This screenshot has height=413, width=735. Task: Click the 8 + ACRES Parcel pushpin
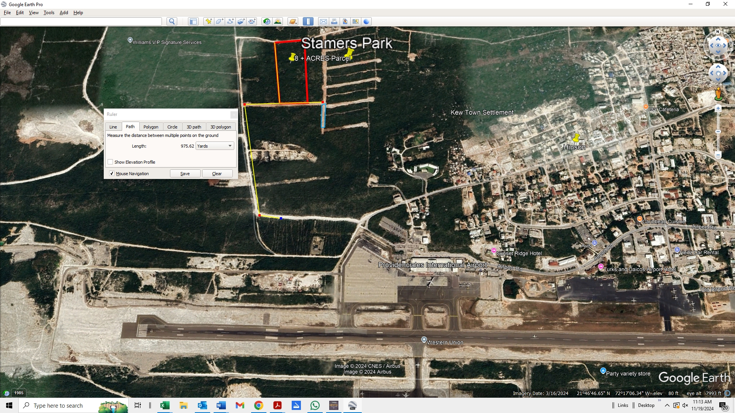[x=292, y=57]
